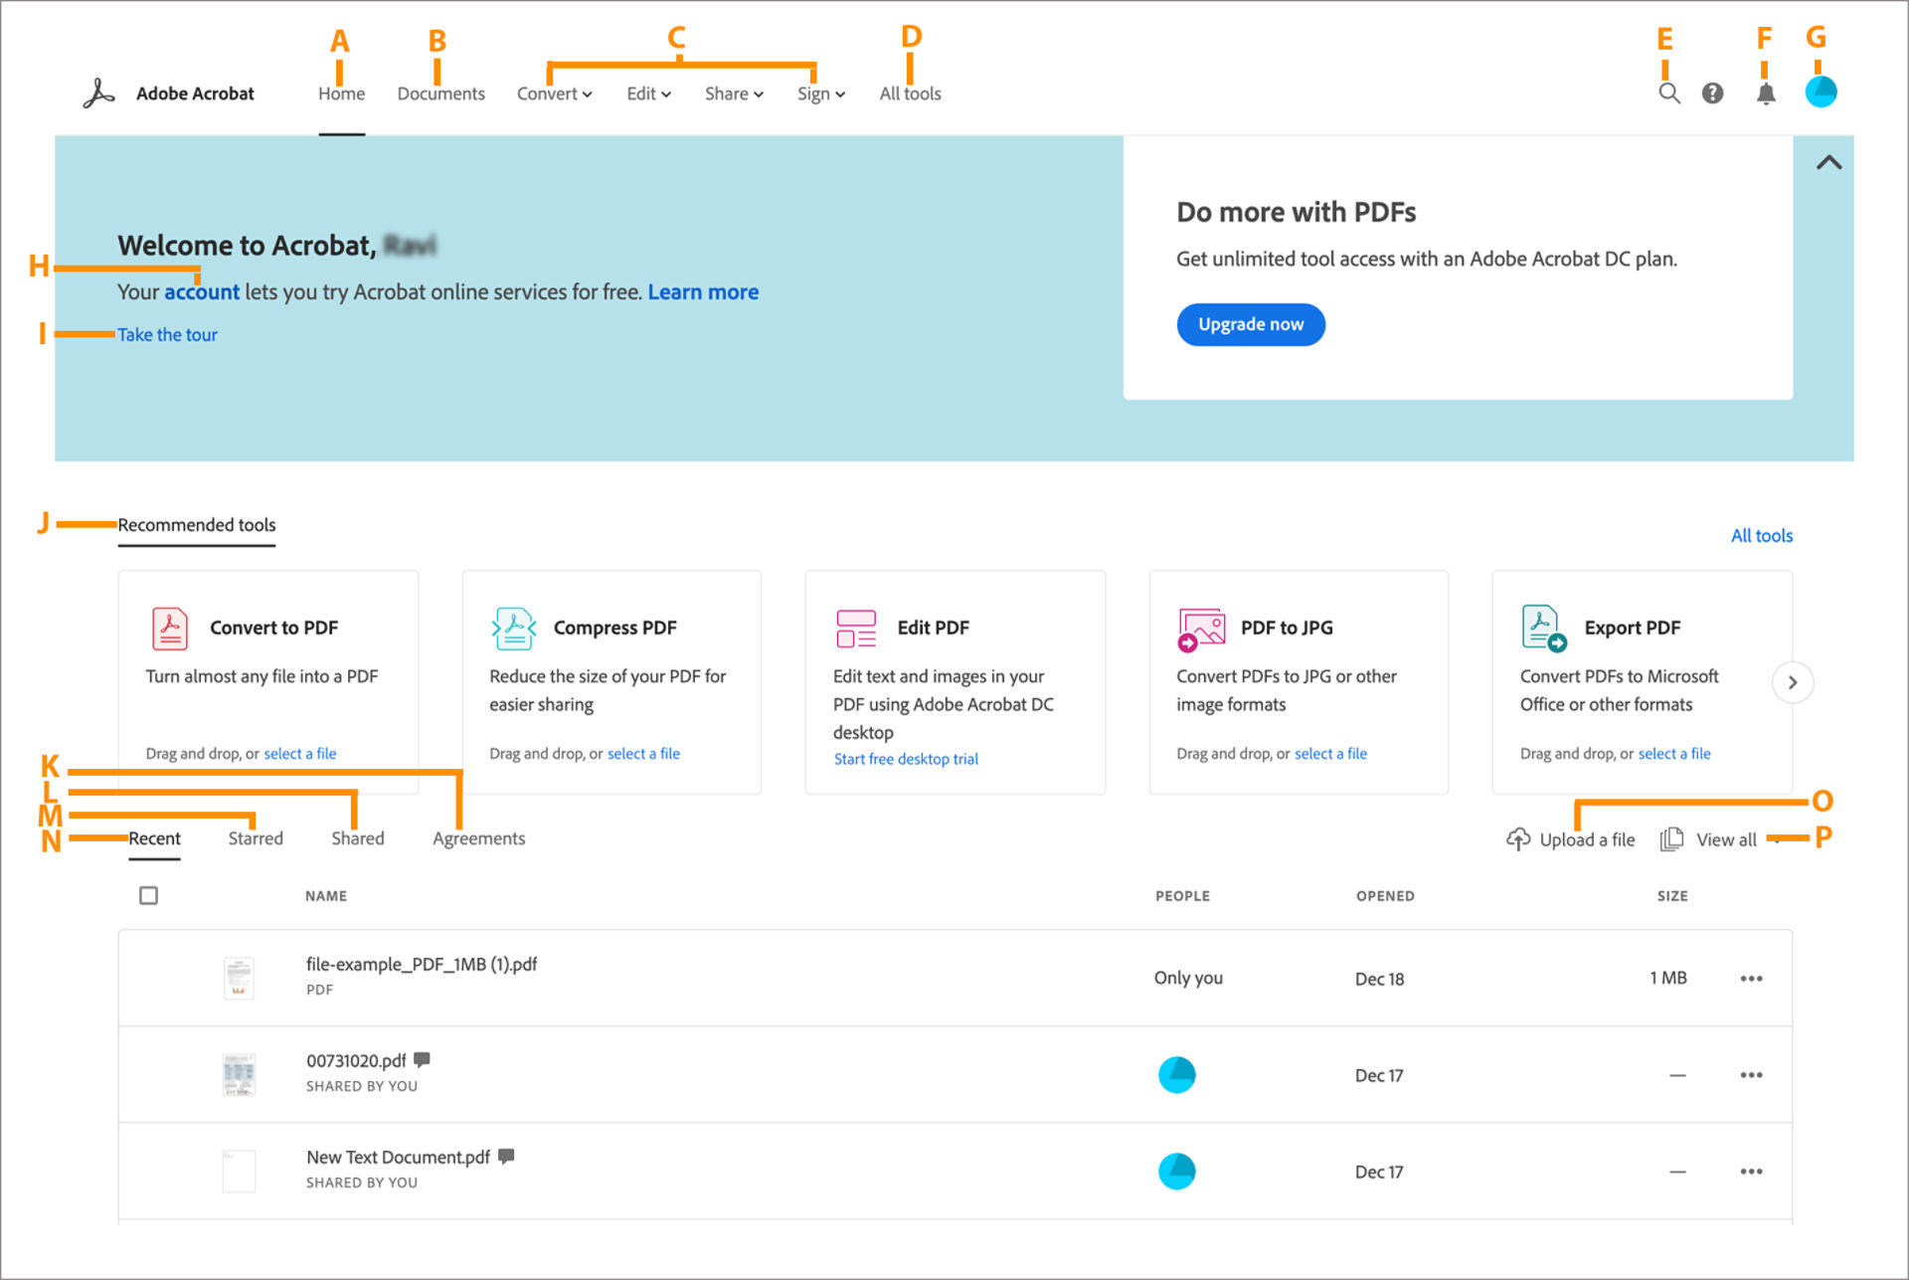Screen dimensions: 1909x1280
Task: Click select a file in PDF to JPG card
Action: click(x=1330, y=754)
